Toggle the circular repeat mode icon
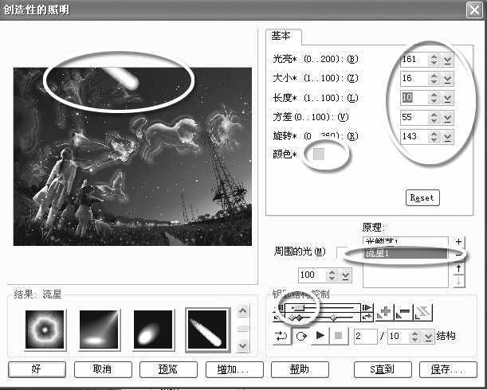The width and height of the screenshot is (487, 390). (x=300, y=336)
